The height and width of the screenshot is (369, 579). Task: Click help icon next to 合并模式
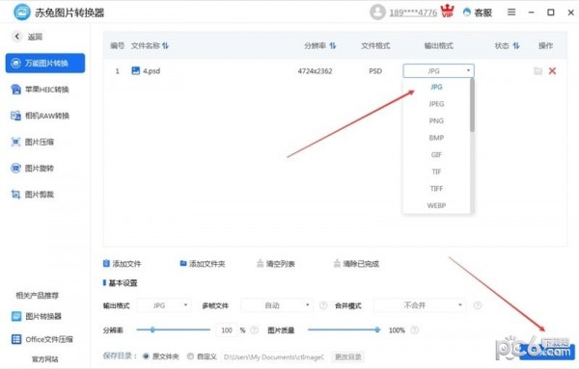coord(478,305)
